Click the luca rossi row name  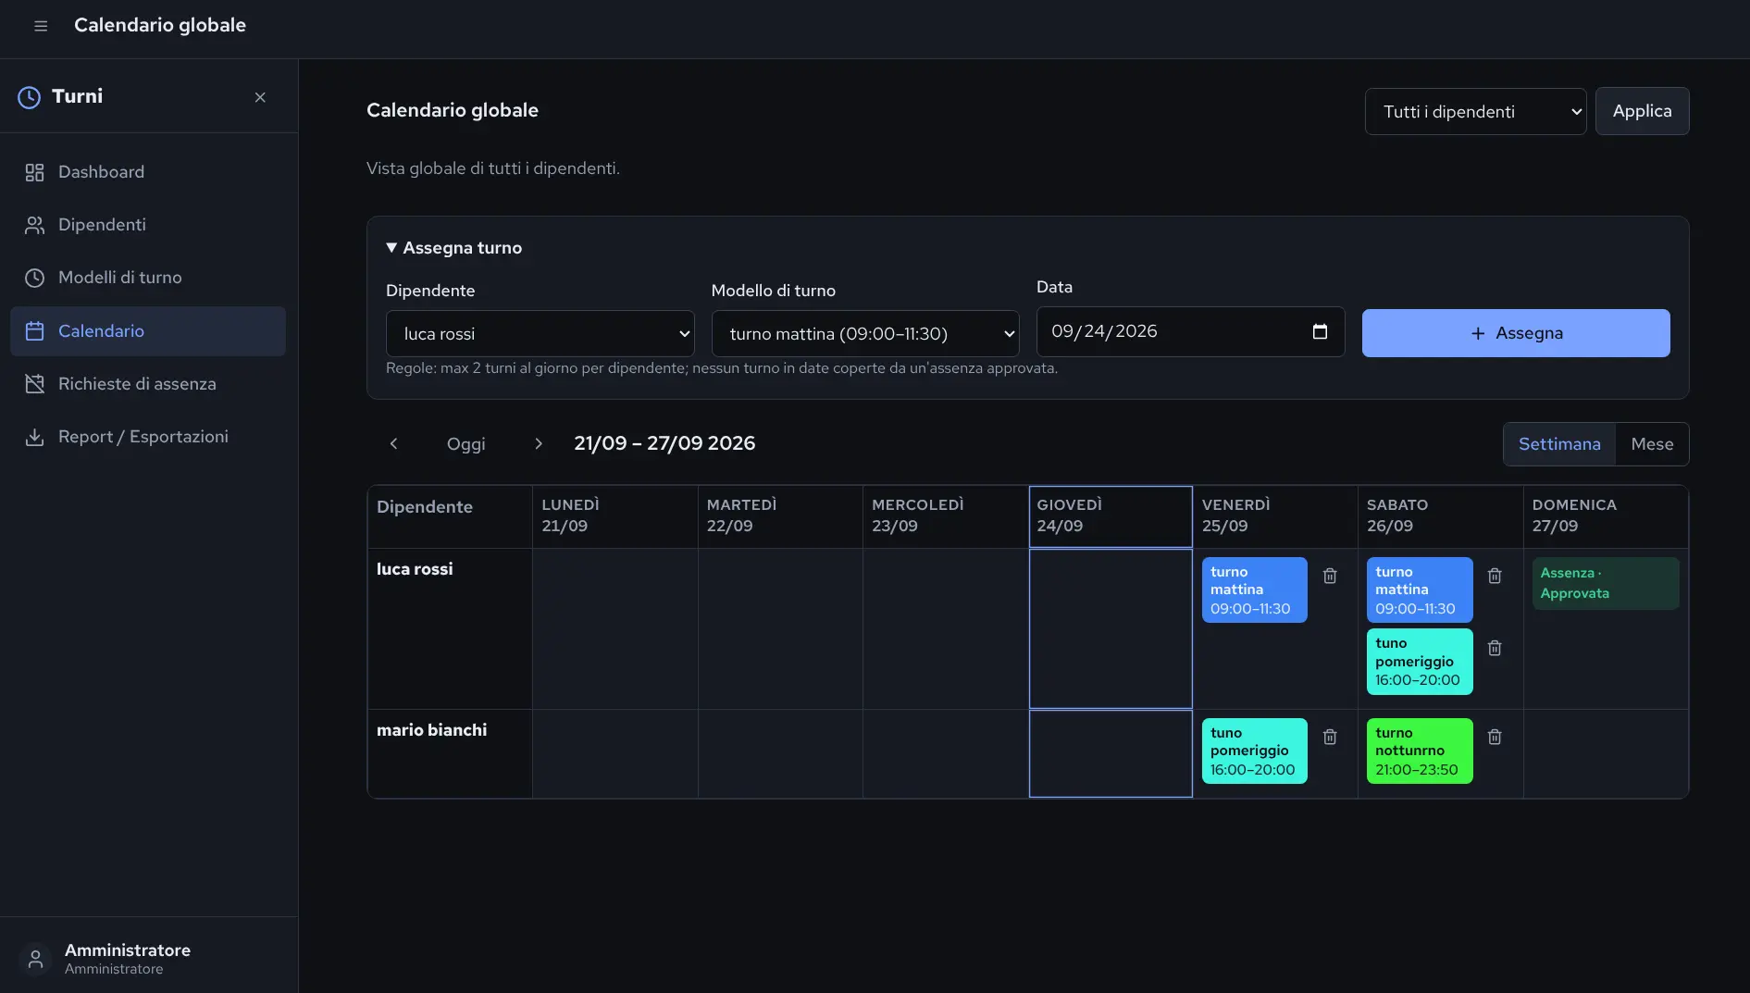point(415,569)
